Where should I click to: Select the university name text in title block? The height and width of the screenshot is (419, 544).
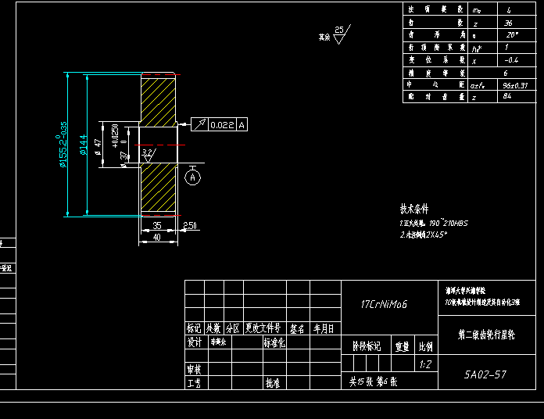tap(466, 291)
